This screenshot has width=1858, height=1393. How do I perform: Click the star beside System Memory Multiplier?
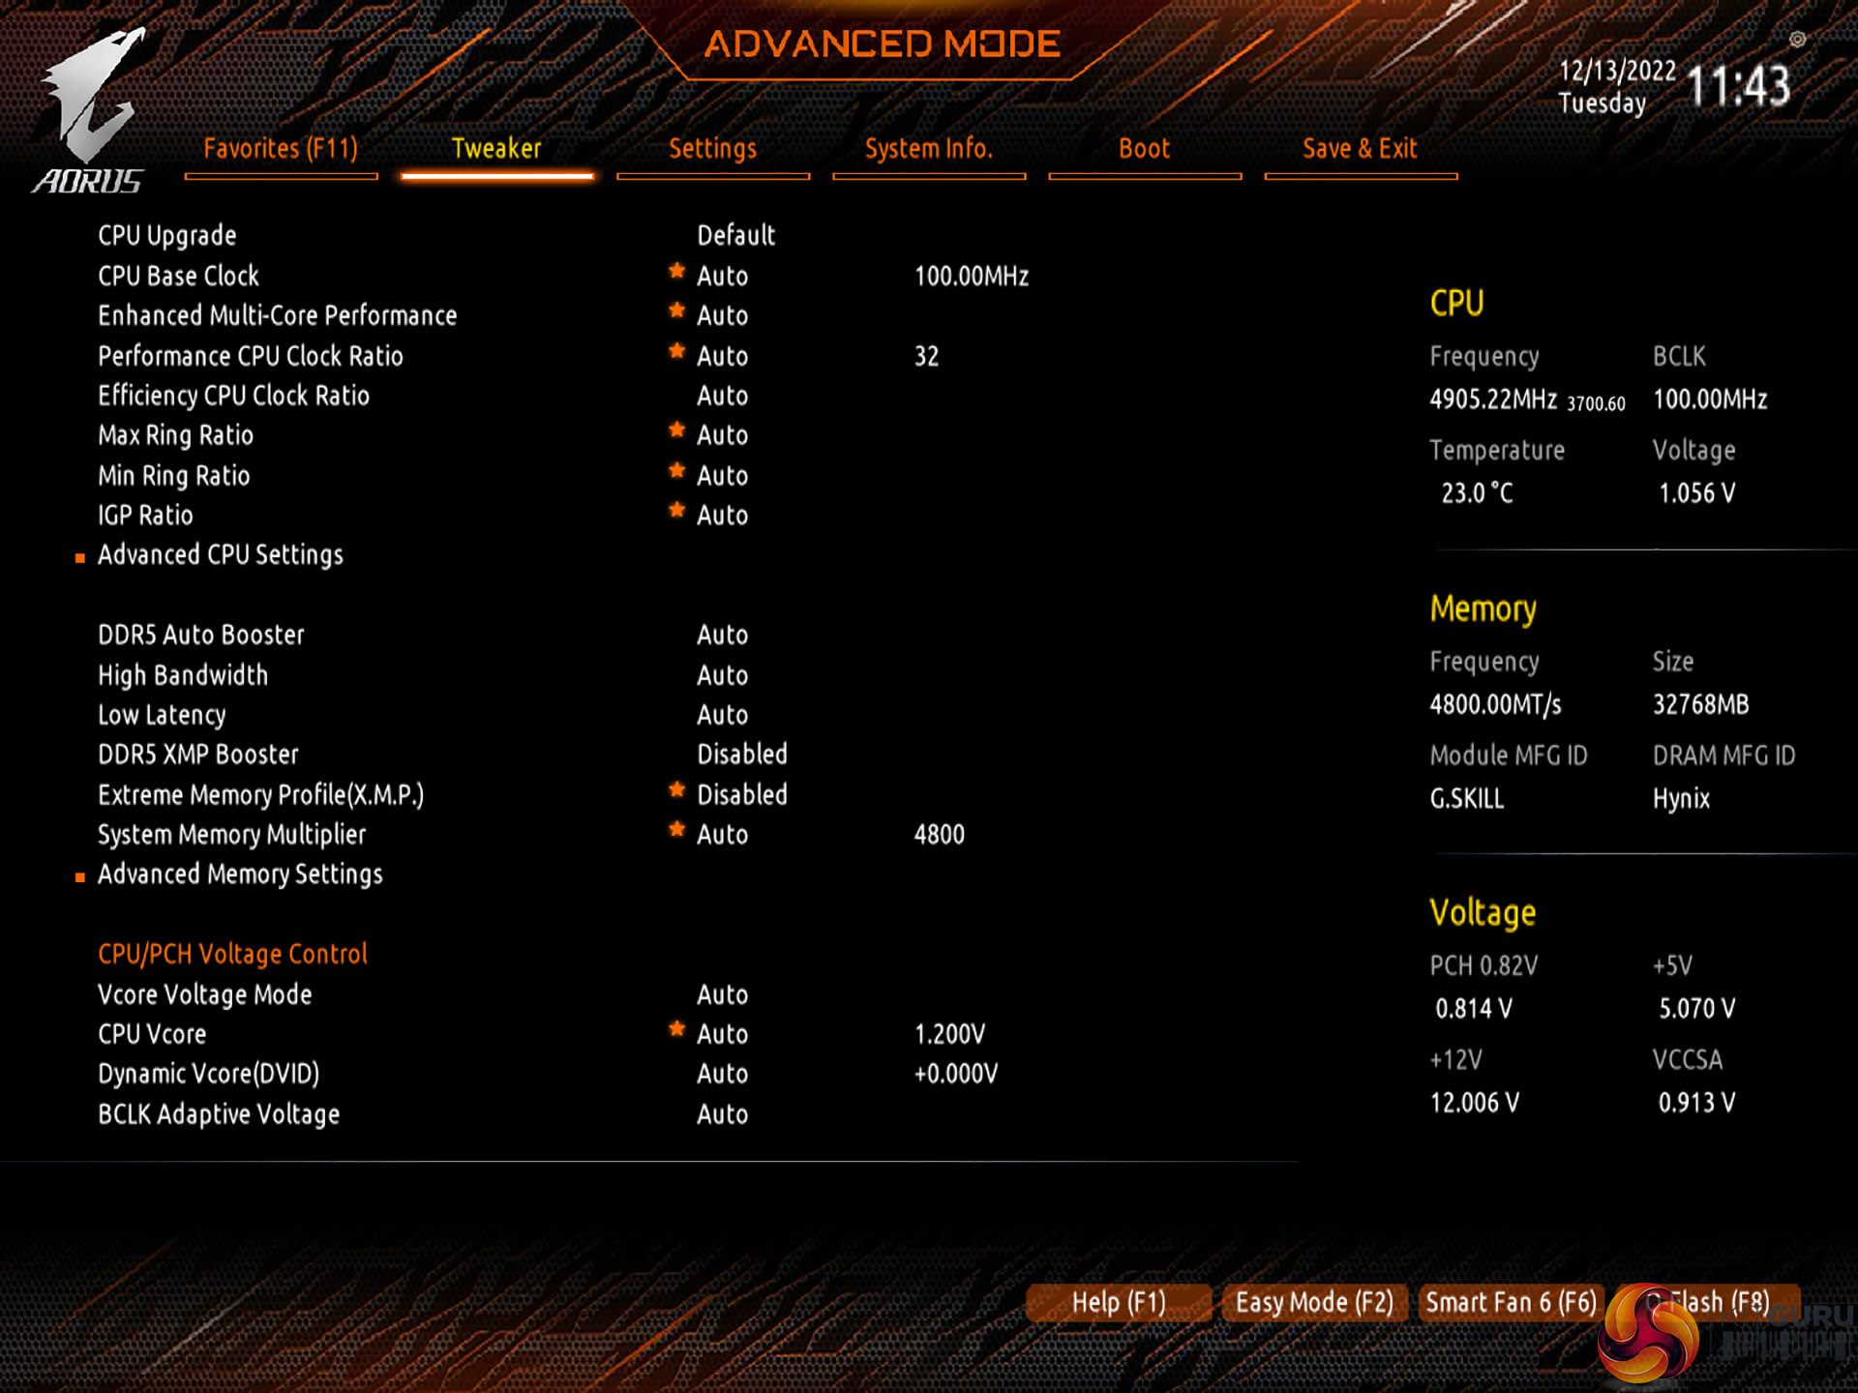pos(676,830)
